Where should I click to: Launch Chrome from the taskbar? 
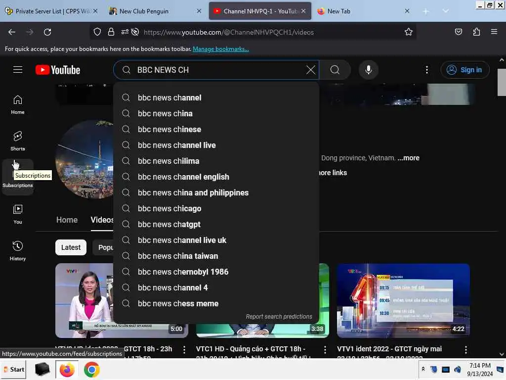(91, 369)
